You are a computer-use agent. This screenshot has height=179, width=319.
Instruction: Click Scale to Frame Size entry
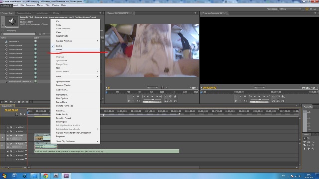pos(75,106)
